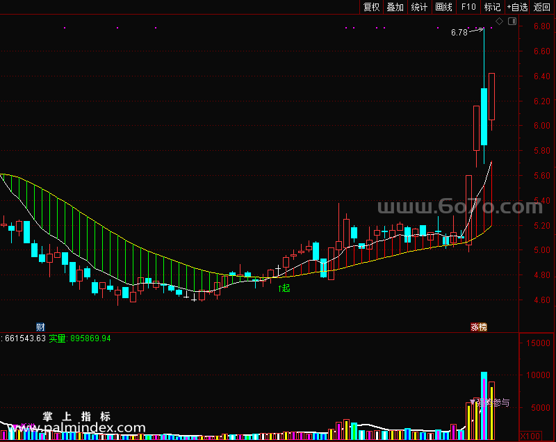Click the 实量 volume value readout

(80, 338)
